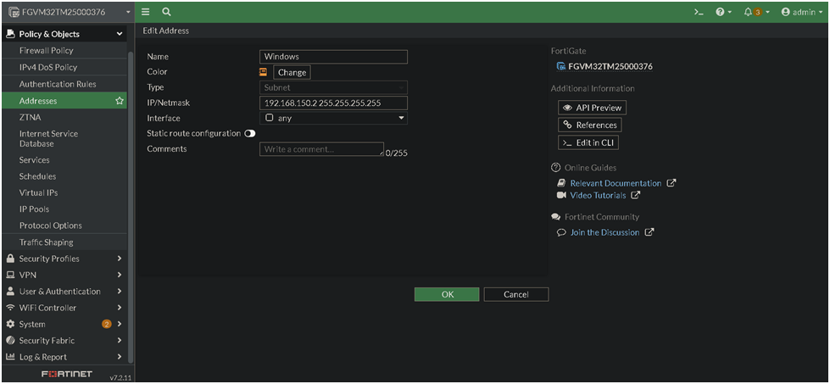Screen dimensions: 830x384
Task: Expand VPN section
Action: [x=64, y=275]
